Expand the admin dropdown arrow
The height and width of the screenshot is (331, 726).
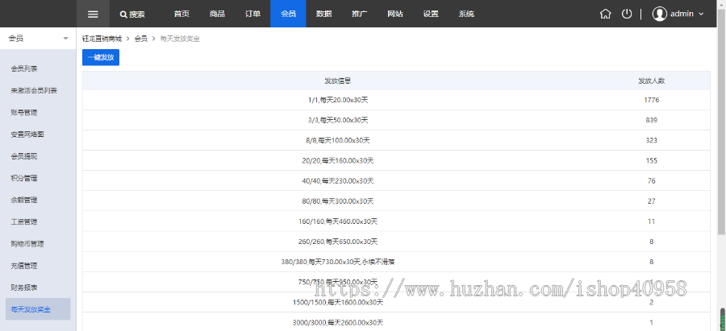(700, 14)
